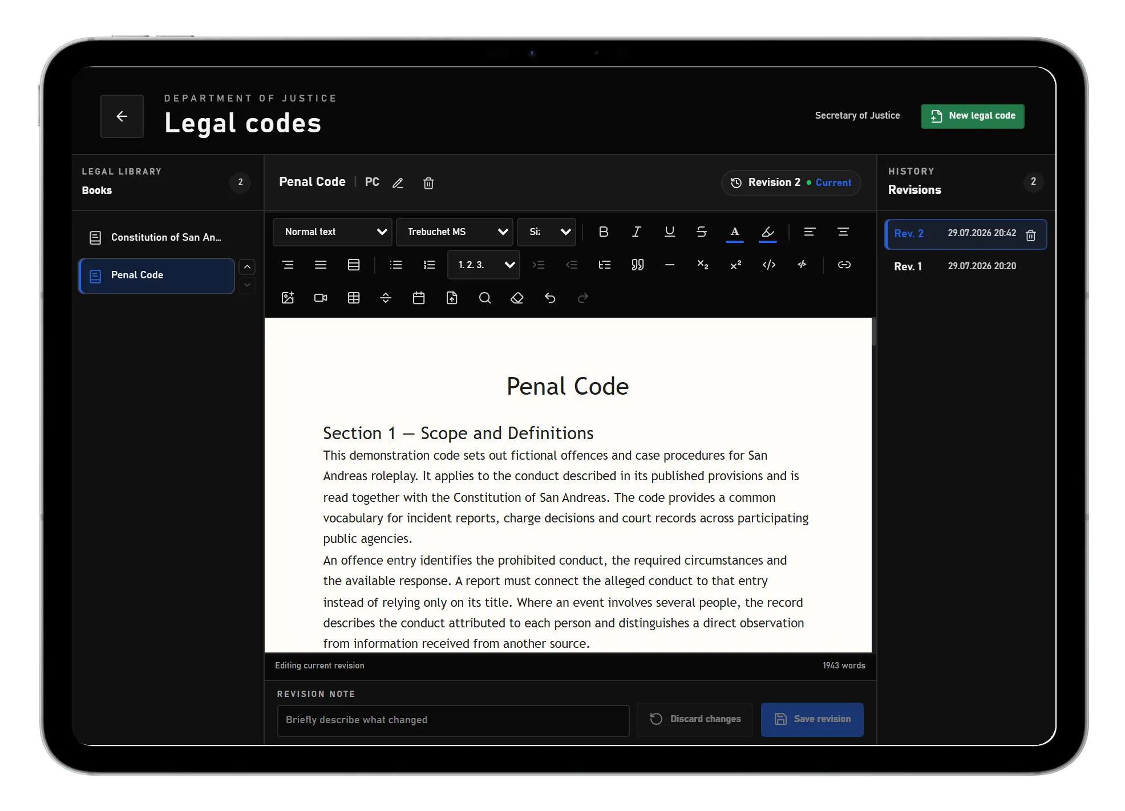
Task: Click the calendar date icon
Action: [x=419, y=298]
